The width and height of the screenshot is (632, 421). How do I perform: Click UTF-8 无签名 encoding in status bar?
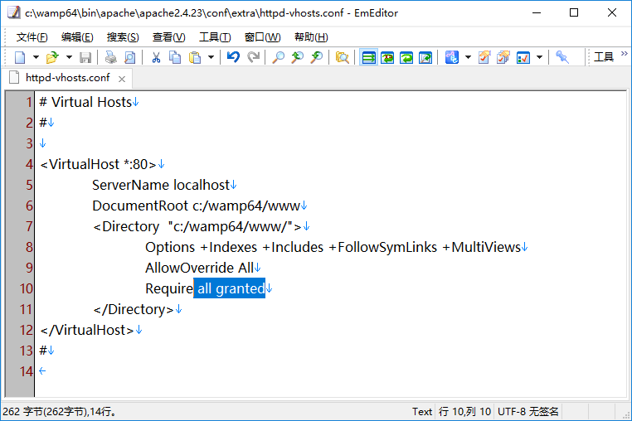(528, 412)
